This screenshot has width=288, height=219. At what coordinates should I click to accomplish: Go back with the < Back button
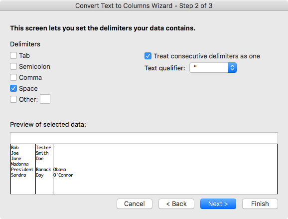click(x=176, y=204)
